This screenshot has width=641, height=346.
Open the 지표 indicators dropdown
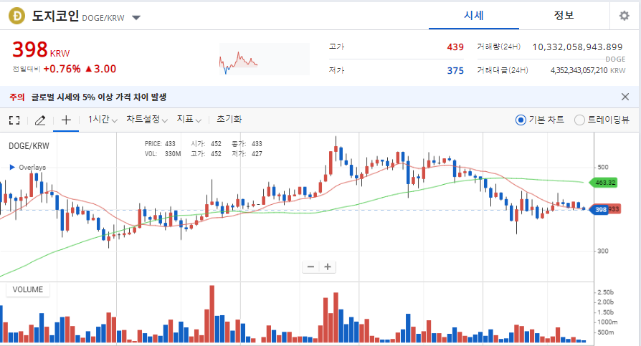(x=189, y=120)
